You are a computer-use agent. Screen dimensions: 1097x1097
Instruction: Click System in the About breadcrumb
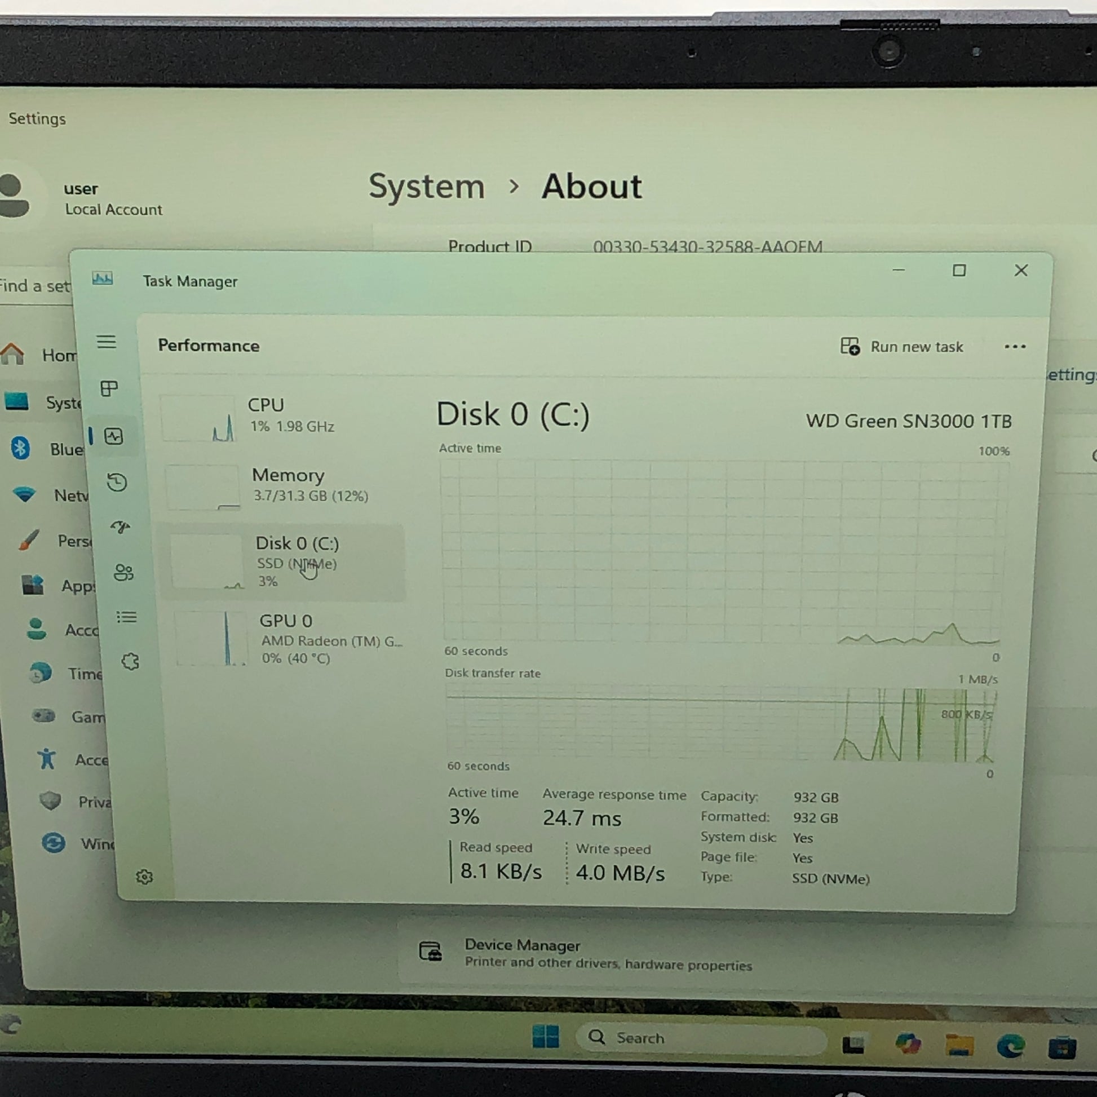[426, 187]
